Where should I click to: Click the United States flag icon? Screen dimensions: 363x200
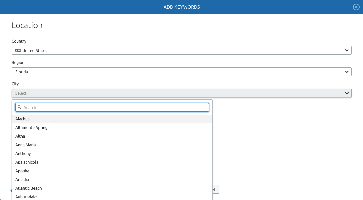[18, 50]
